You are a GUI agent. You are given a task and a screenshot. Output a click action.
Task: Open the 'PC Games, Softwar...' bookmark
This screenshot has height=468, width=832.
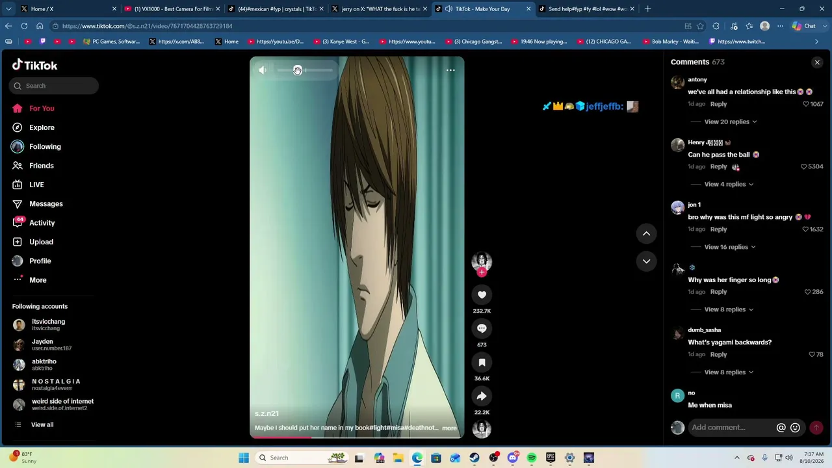pos(111,42)
